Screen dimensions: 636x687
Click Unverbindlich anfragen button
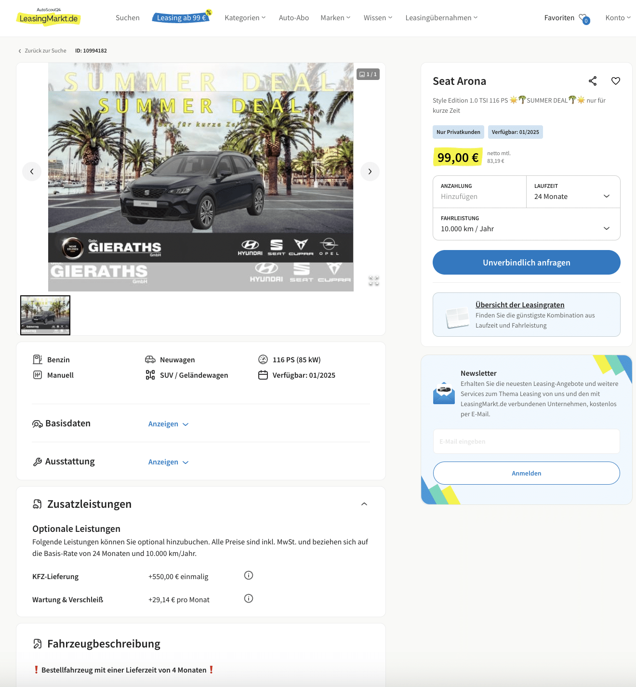pyautogui.click(x=527, y=263)
